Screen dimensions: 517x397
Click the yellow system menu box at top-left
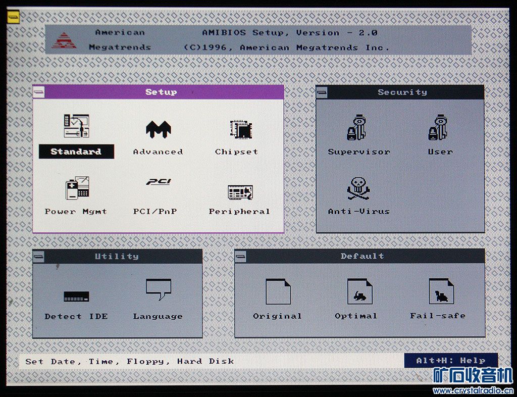tap(14, 16)
